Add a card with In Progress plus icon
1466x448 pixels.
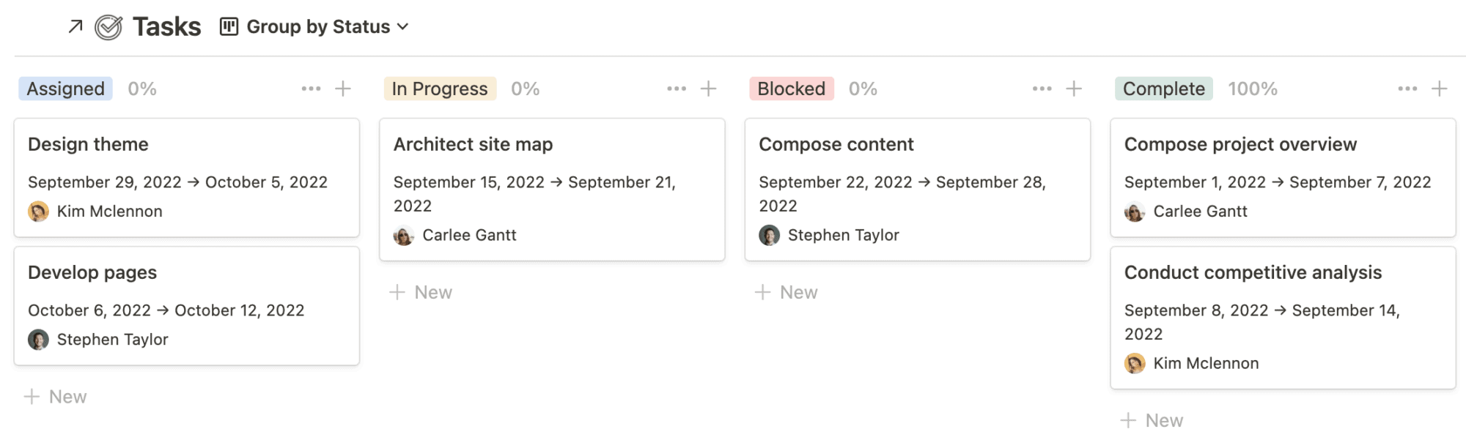click(x=708, y=89)
